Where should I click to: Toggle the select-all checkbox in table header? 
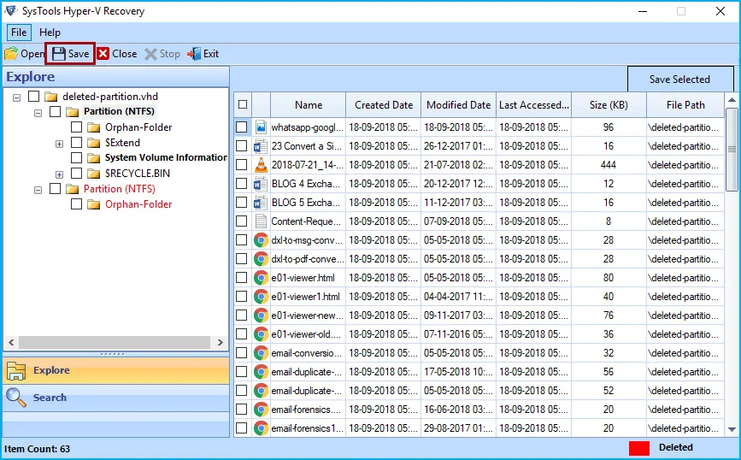(x=243, y=104)
